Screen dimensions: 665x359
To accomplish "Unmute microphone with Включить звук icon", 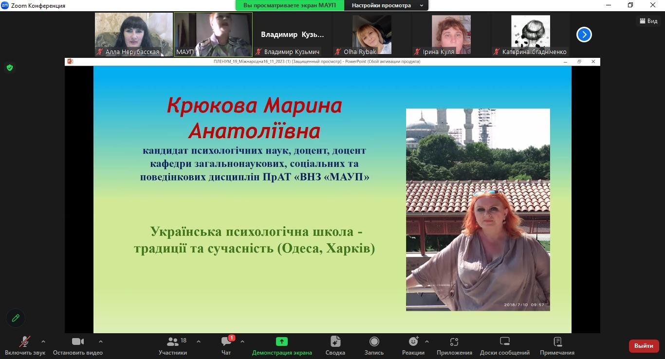I will 25,341.
